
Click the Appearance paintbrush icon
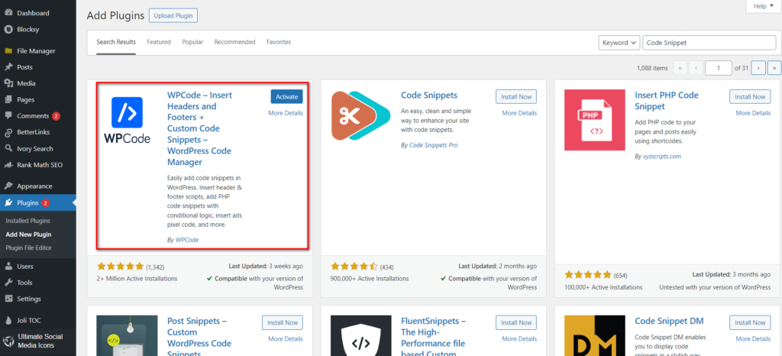point(8,186)
